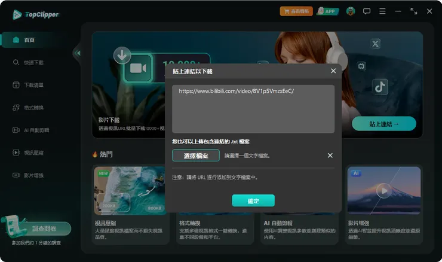
Task: Click the 影片下載 banner title
Action: click(109, 120)
